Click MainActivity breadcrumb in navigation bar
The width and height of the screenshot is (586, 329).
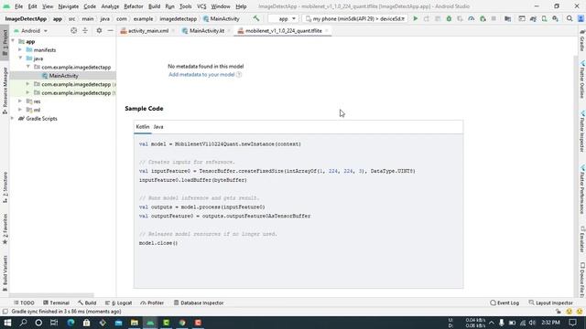click(x=221, y=18)
